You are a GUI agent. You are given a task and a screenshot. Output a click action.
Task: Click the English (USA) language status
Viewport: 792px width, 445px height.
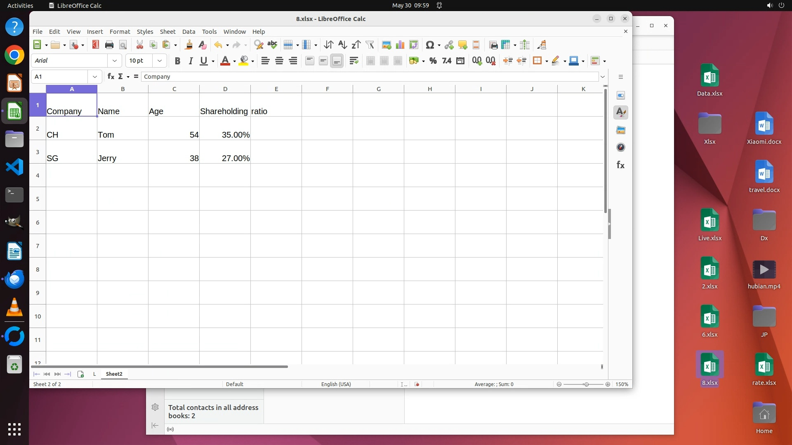[336, 384]
